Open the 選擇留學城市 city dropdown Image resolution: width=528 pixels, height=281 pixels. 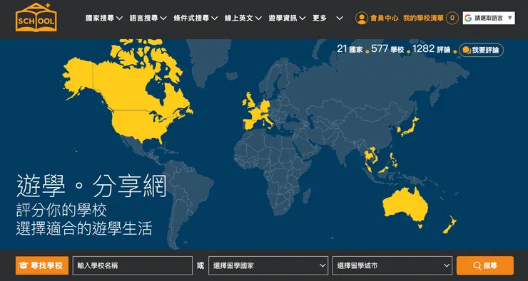pyautogui.click(x=392, y=265)
